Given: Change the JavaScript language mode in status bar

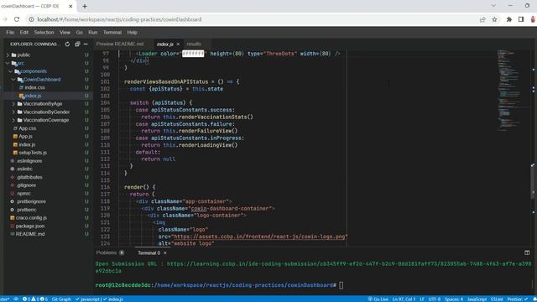Looking at the screenshot, I should coord(477,299).
